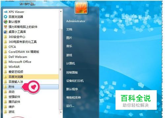Select the Dell Webcam label
This screenshot has width=165, height=118.
click(x=18, y=57)
